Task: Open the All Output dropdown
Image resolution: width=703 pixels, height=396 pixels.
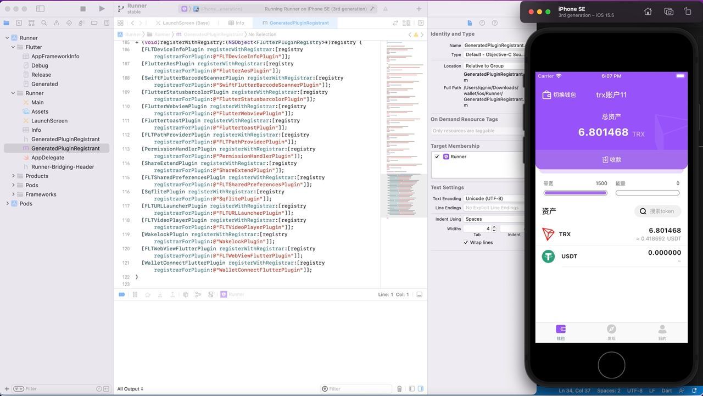Action: pos(130,389)
